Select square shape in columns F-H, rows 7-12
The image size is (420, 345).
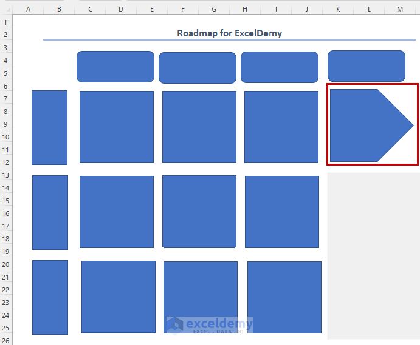[199, 127]
